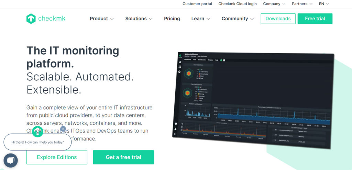This screenshot has width=352, height=170.
Task: Expand the Community menu
Action: (x=238, y=19)
